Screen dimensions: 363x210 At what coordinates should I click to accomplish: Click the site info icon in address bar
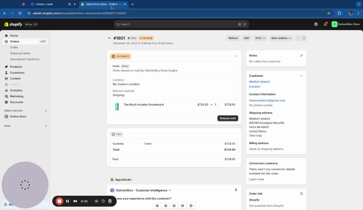coord(29,13)
